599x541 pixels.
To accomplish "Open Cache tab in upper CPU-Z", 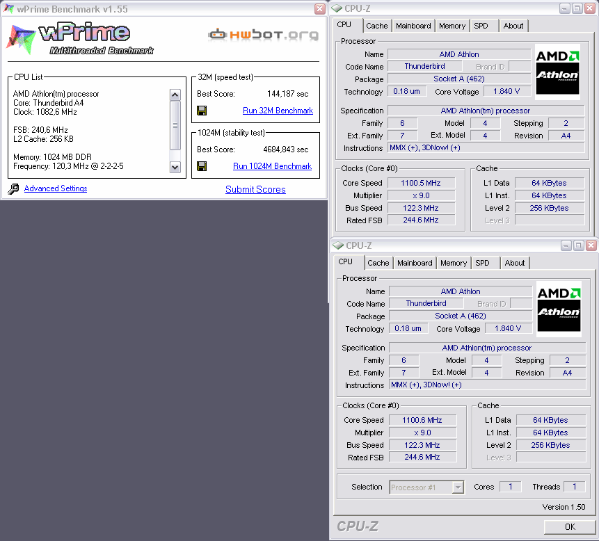I will coord(376,26).
